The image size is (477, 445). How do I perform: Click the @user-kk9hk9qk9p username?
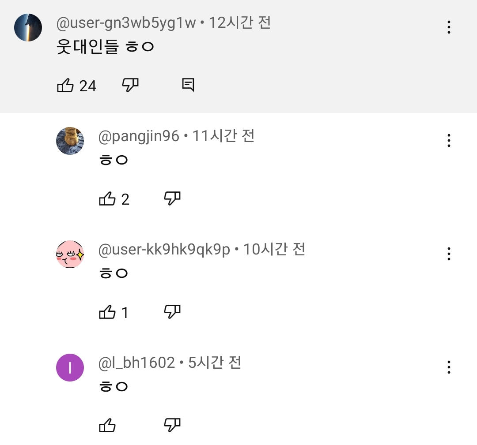[164, 250]
